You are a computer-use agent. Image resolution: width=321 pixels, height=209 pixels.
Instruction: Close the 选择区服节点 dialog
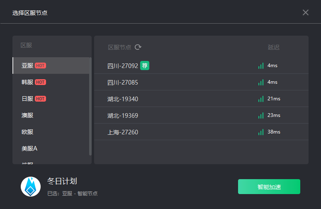coord(306,12)
